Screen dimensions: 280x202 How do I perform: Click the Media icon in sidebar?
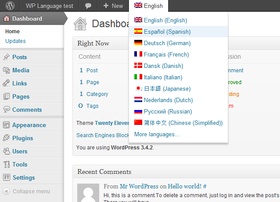[7, 70]
